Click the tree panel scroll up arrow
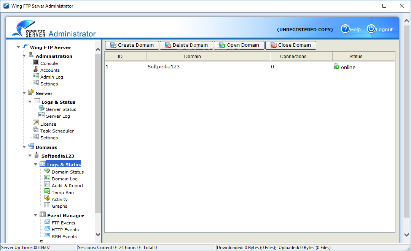This screenshot has height=251, width=411. pos(98,49)
